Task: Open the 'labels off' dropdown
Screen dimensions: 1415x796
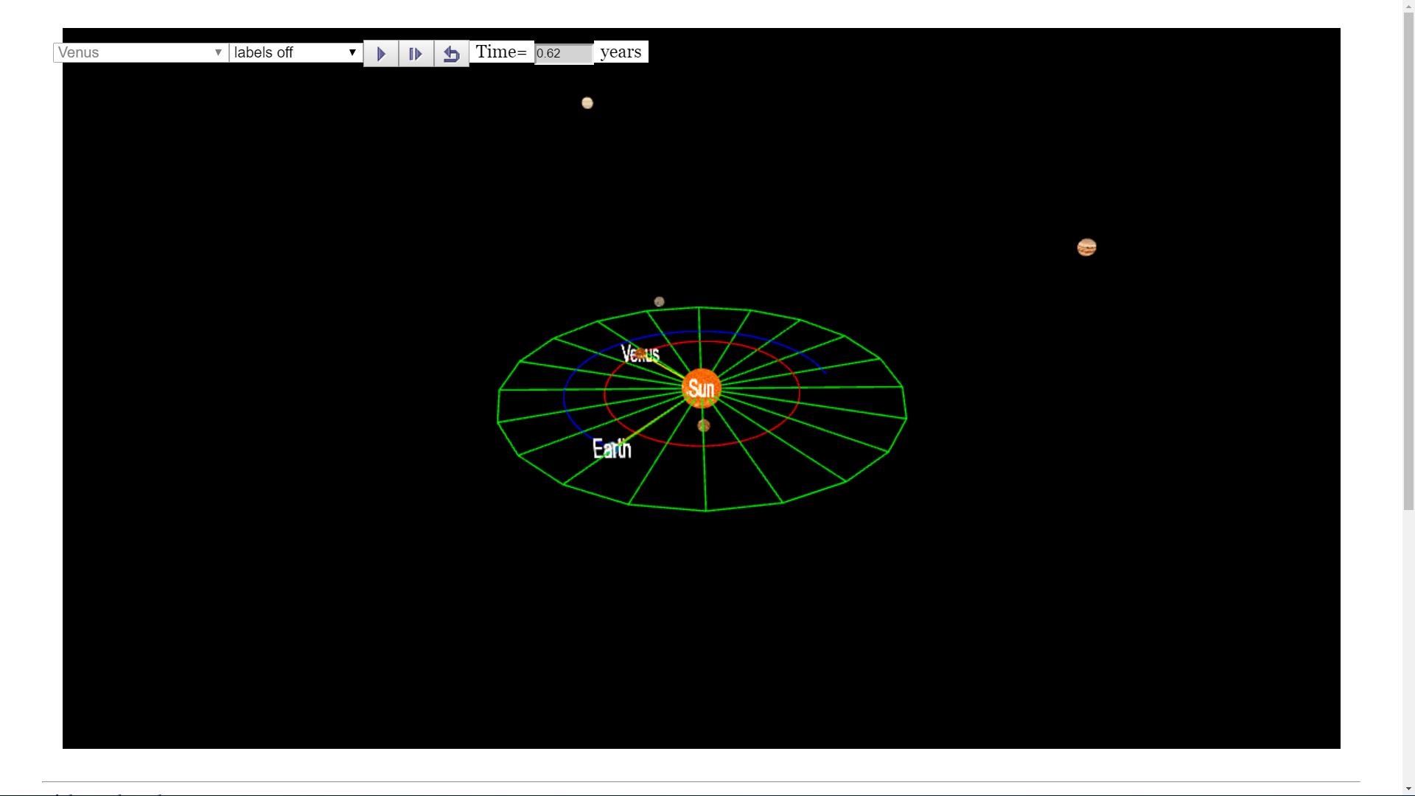Action: tap(296, 52)
